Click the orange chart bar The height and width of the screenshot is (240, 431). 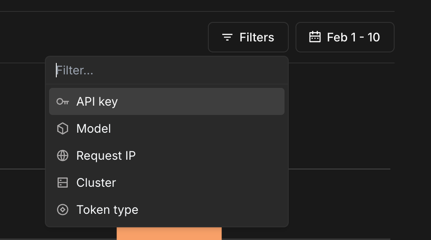pyautogui.click(x=169, y=234)
